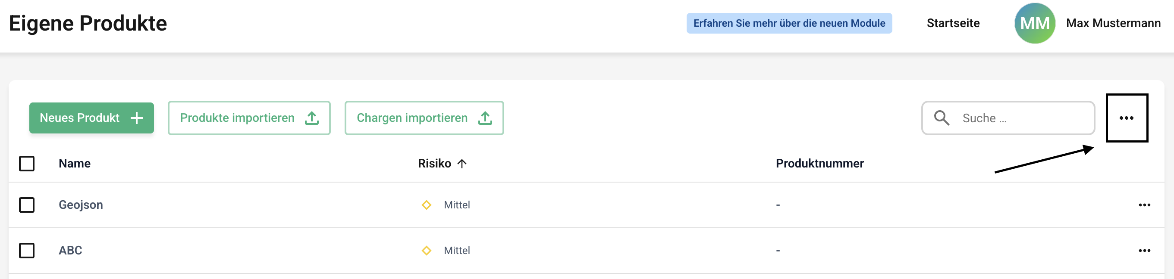Viewport: 1174px width, 279px height.
Task: Sort by the Name column header
Action: [x=75, y=164]
